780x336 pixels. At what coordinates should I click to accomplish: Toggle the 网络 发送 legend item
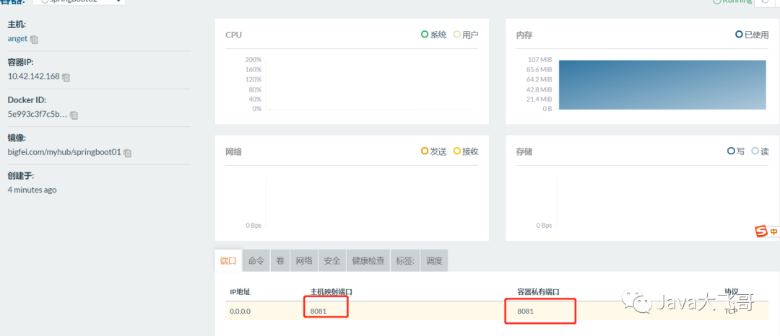[x=434, y=151]
